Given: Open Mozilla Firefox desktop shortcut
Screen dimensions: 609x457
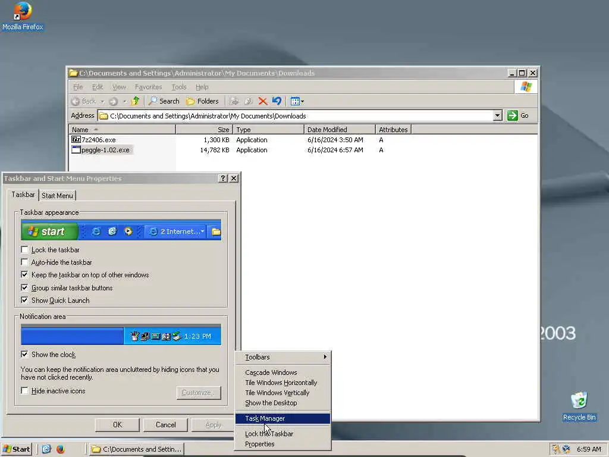Looking at the screenshot, I should point(23,16).
